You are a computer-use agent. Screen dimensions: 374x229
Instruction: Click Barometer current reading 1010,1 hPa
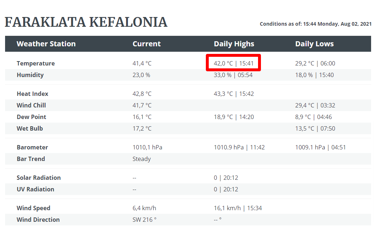click(x=147, y=147)
